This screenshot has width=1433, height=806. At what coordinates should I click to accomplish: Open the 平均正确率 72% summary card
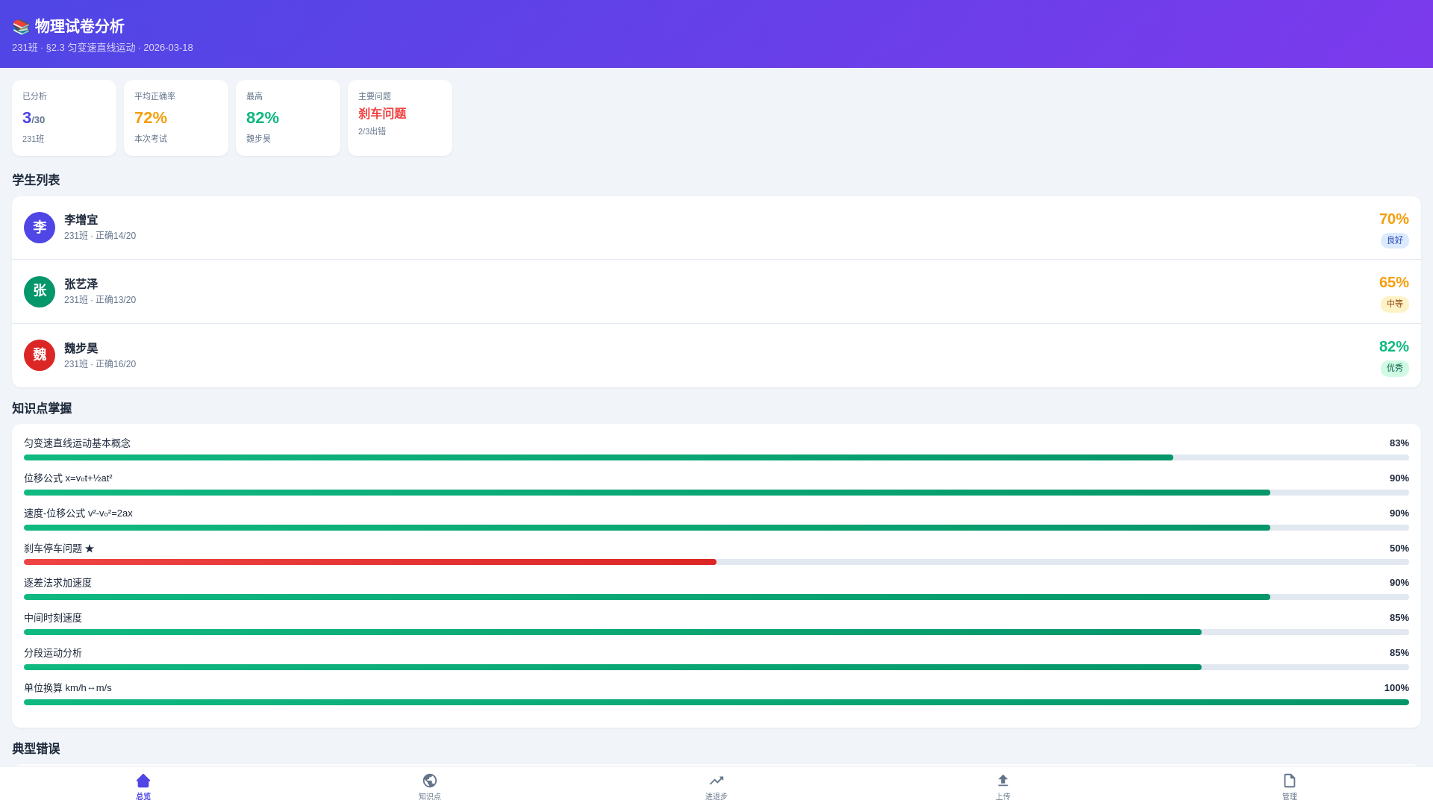(x=176, y=118)
